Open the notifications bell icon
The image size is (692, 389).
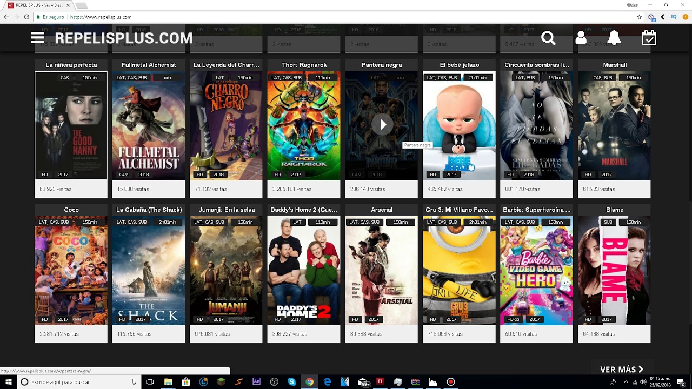(x=614, y=38)
